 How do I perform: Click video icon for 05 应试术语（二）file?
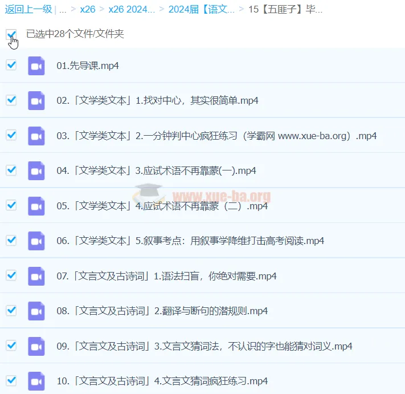click(x=36, y=206)
